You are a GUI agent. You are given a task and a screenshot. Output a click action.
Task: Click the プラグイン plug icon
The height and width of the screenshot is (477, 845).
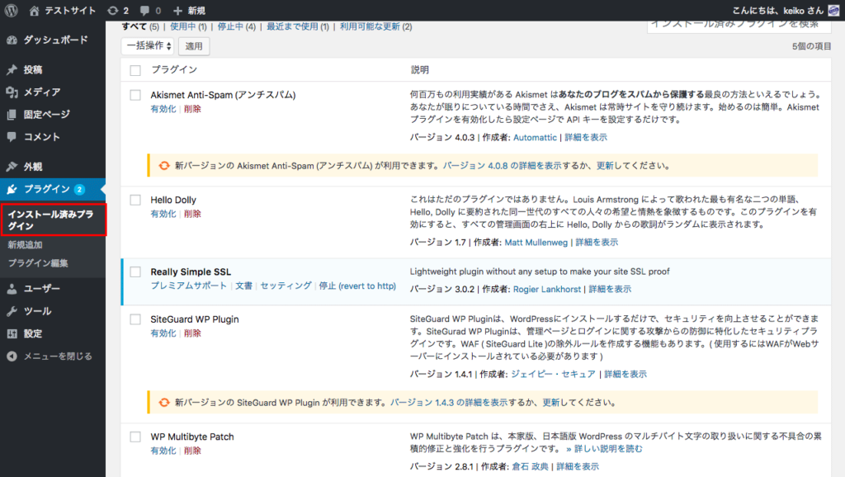12,189
